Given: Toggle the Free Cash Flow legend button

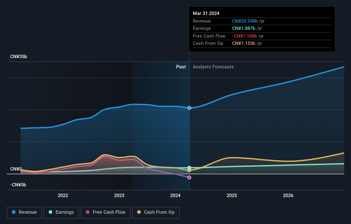Looking at the screenshot, I should [x=106, y=212].
